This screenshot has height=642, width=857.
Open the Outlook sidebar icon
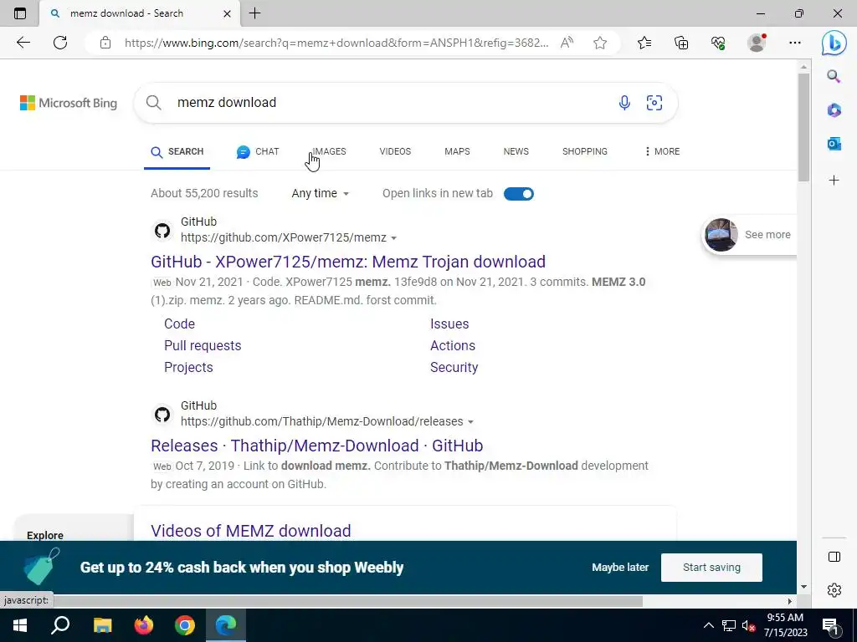coord(834,144)
